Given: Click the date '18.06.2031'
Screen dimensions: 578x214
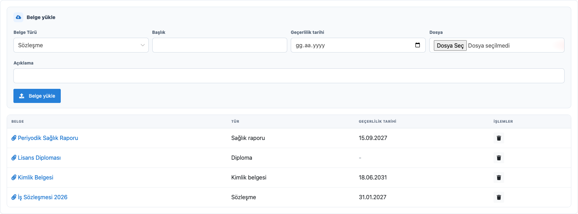Looking at the screenshot, I should coord(373,177).
